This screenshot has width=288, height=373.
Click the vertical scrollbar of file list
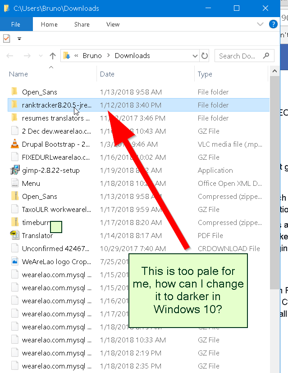pos(274,180)
